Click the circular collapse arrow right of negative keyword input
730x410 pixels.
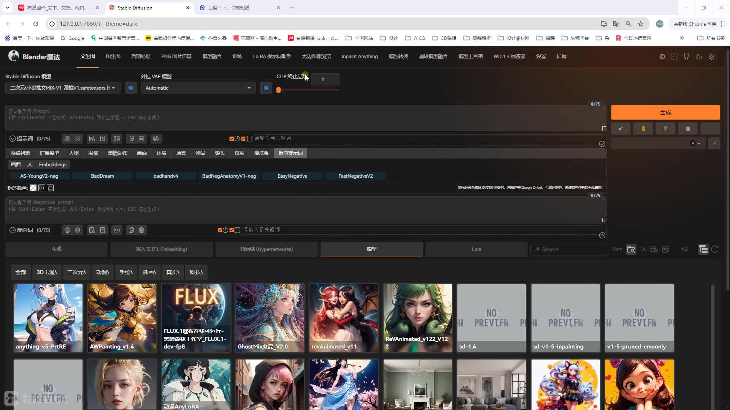click(602, 236)
